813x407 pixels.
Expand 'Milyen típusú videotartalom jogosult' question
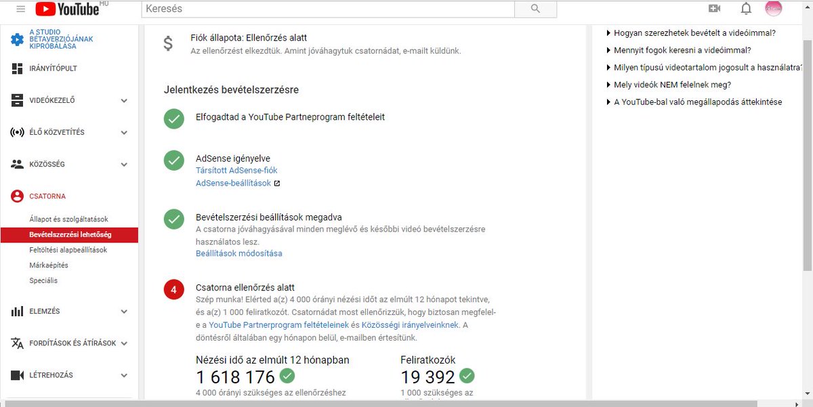coord(703,67)
